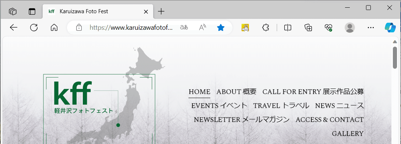
Task: Click the vertical scrollbar thumb
Action: pyautogui.click(x=395, y=57)
